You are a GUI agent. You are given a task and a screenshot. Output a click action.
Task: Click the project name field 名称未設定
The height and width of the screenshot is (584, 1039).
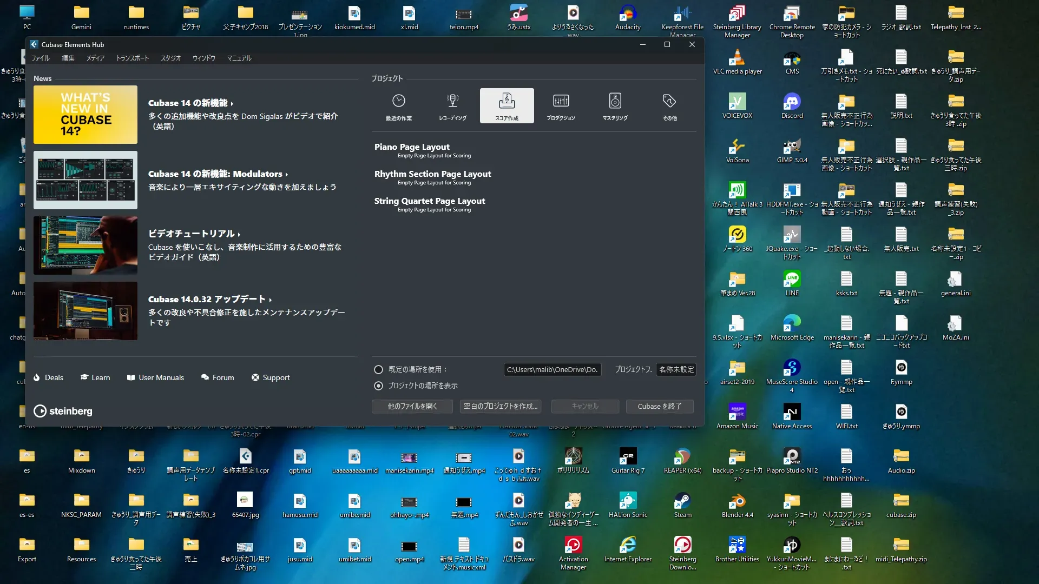(676, 369)
